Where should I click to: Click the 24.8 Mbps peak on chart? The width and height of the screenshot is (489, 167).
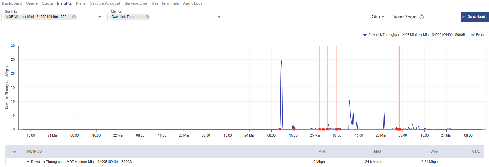(281, 61)
